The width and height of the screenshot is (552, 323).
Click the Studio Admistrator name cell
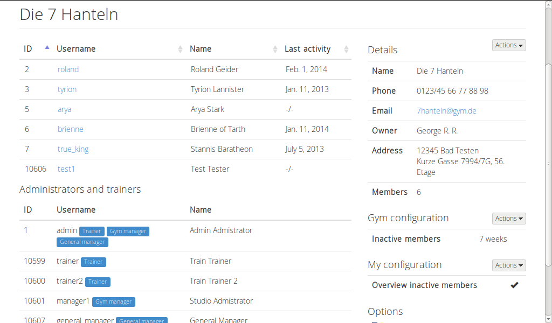pos(221,301)
